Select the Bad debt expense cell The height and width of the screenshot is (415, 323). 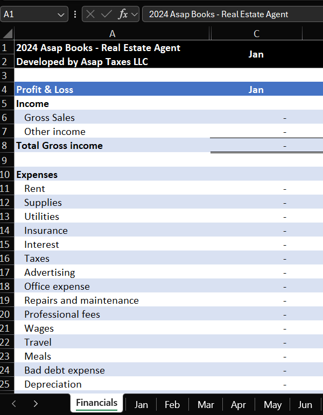click(112, 370)
